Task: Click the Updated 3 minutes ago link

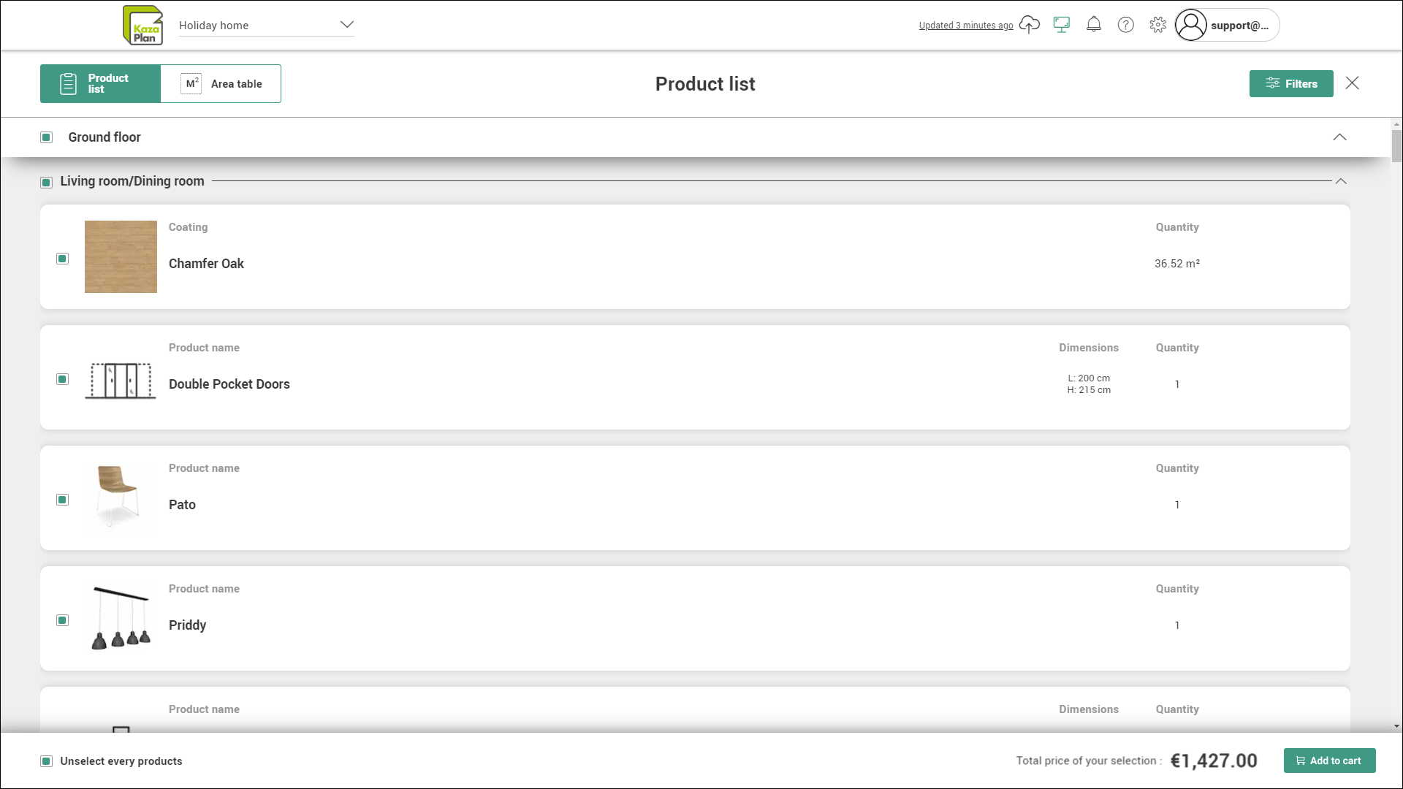Action: point(966,26)
